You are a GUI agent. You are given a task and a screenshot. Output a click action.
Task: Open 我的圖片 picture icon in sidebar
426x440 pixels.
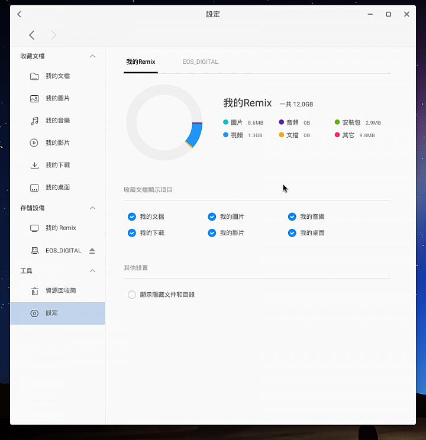pyautogui.click(x=34, y=99)
